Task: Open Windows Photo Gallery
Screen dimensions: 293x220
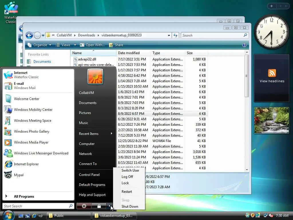Action: tap(38, 131)
